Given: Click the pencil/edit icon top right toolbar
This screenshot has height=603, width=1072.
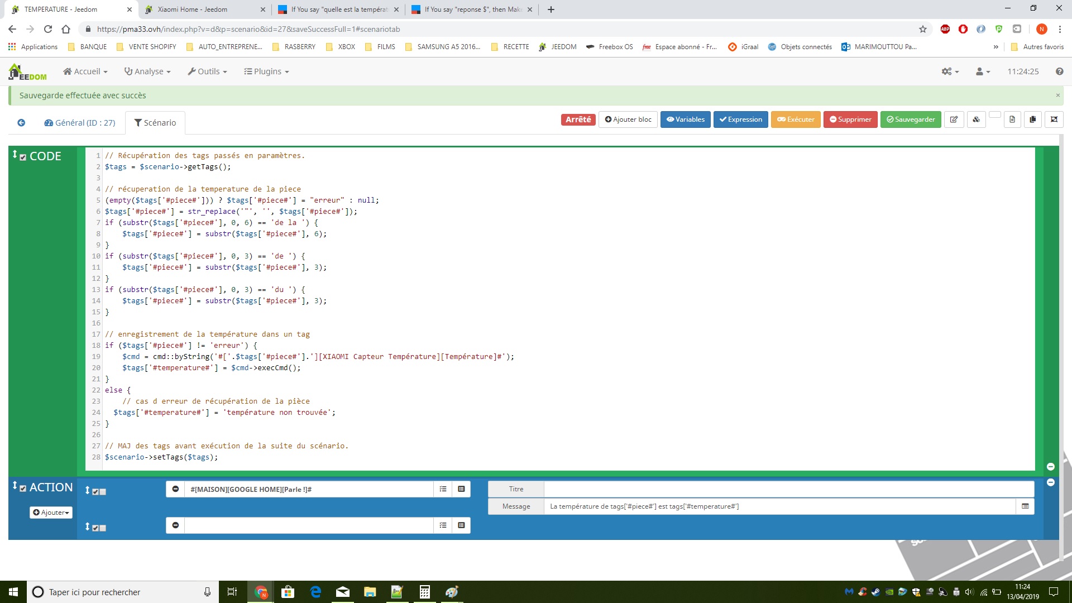Looking at the screenshot, I should [x=954, y=119].
